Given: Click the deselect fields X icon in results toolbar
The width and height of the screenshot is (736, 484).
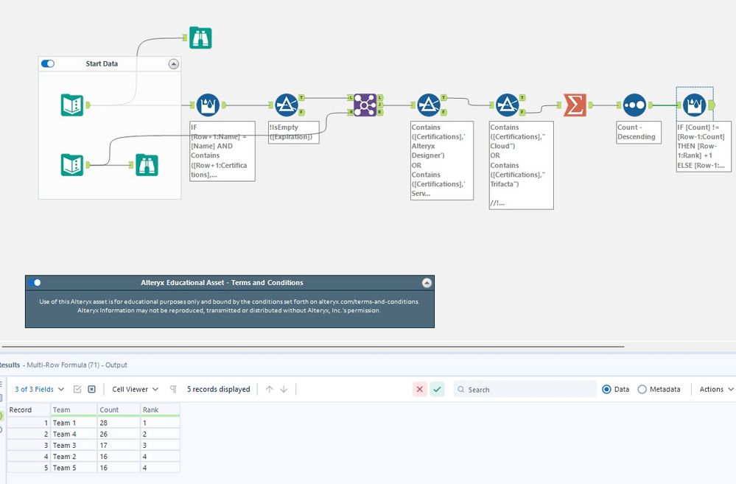Looking at the screenshot, I should [x=92, y=389].
